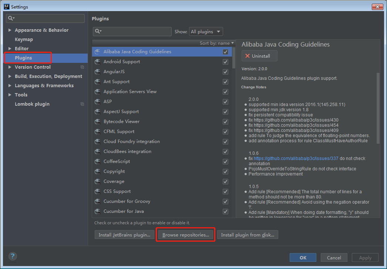Open help with the question mark icon
This screenshot has height=269, width=387.
pyautogui.click(x=13, y=256)
